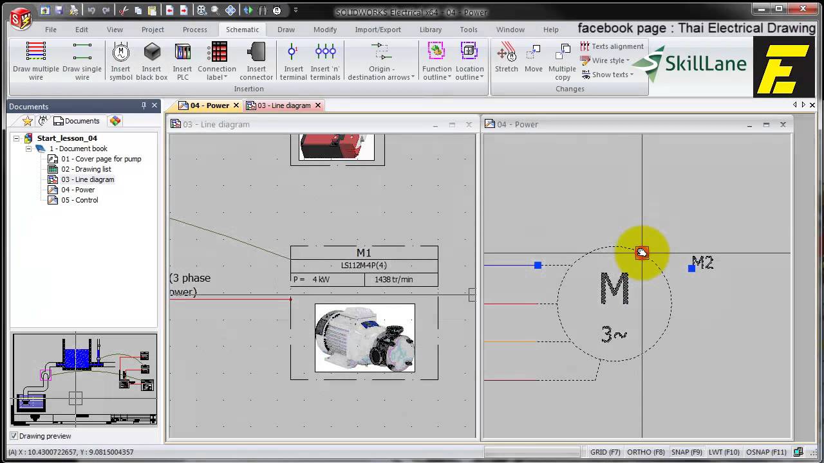This screenshot has width=824, height=463.
Task: Select the Multiple copy tool
Action: (562, 61)
